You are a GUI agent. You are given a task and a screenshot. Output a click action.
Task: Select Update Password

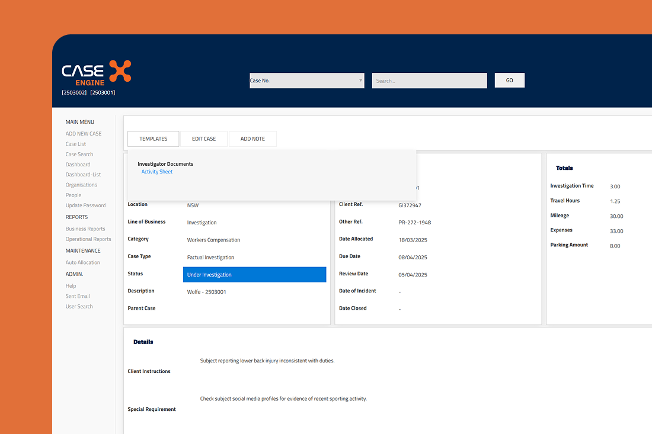click(x=86, y=205)
